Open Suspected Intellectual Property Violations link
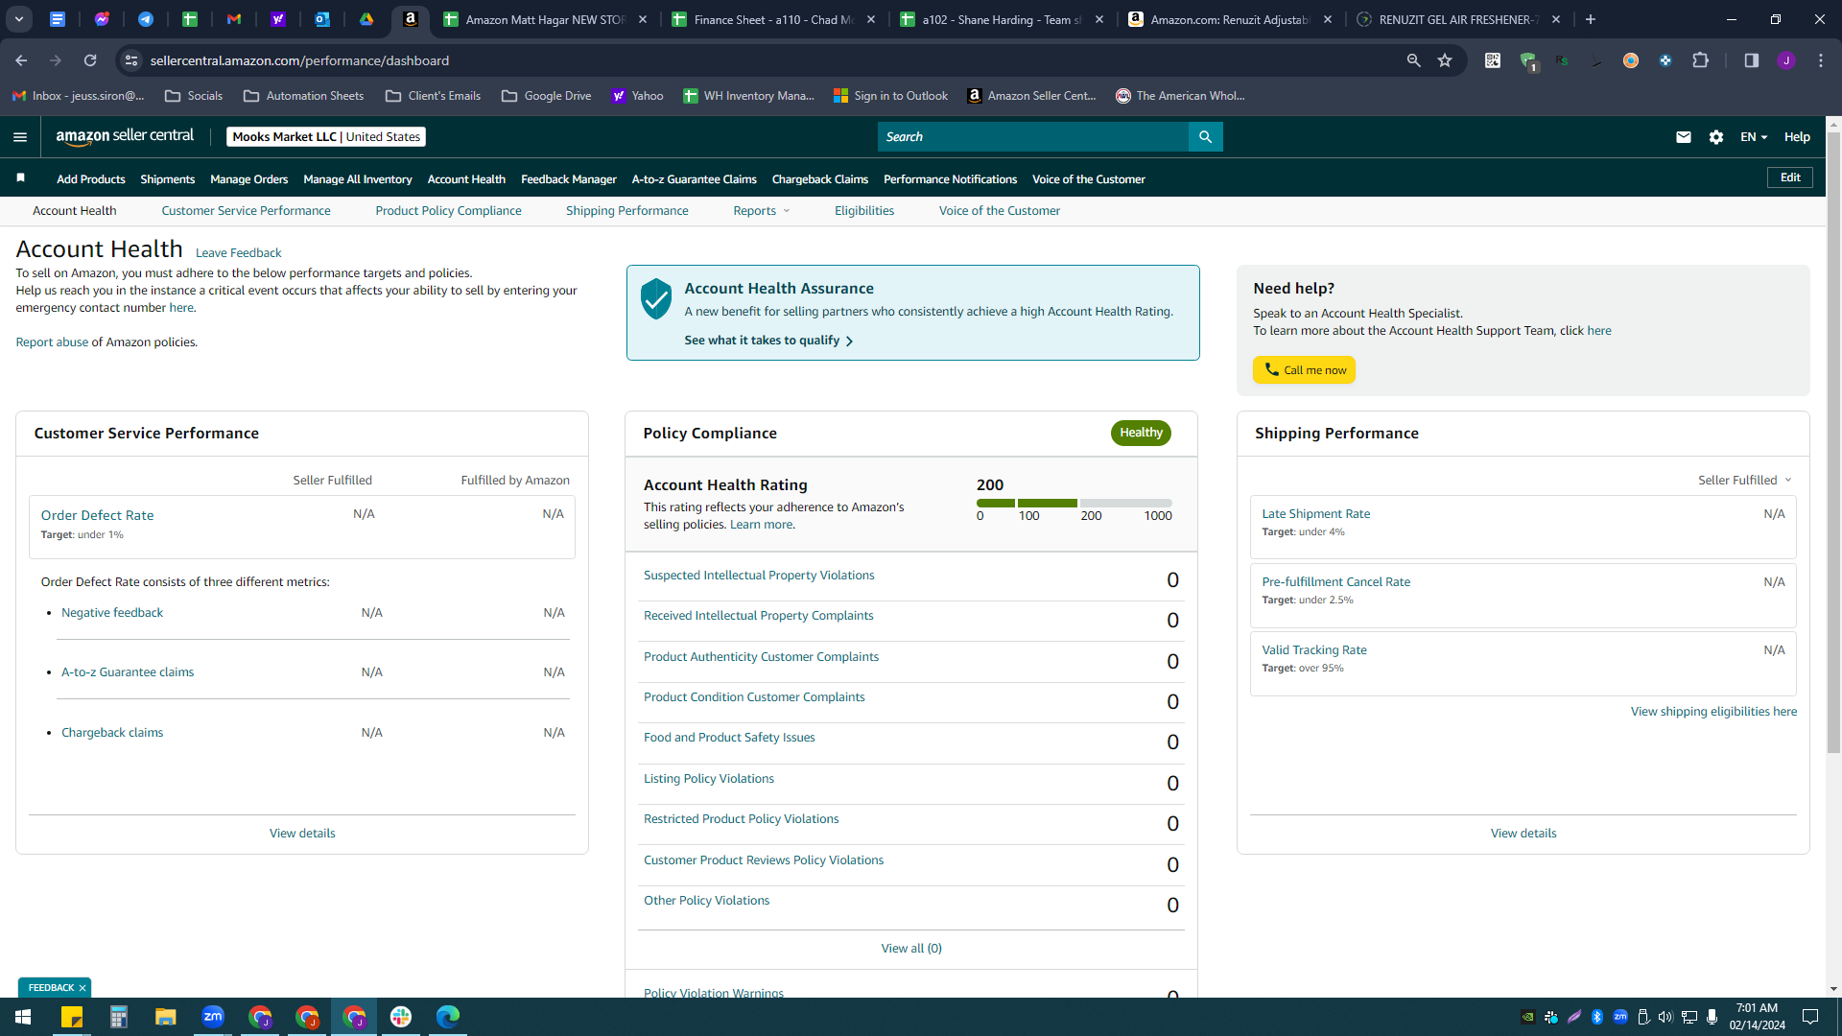The image size is (1842, 1036). coord(759,576)
